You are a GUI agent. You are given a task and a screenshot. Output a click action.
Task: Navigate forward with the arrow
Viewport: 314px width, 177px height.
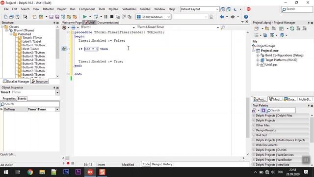pos(233,17)
